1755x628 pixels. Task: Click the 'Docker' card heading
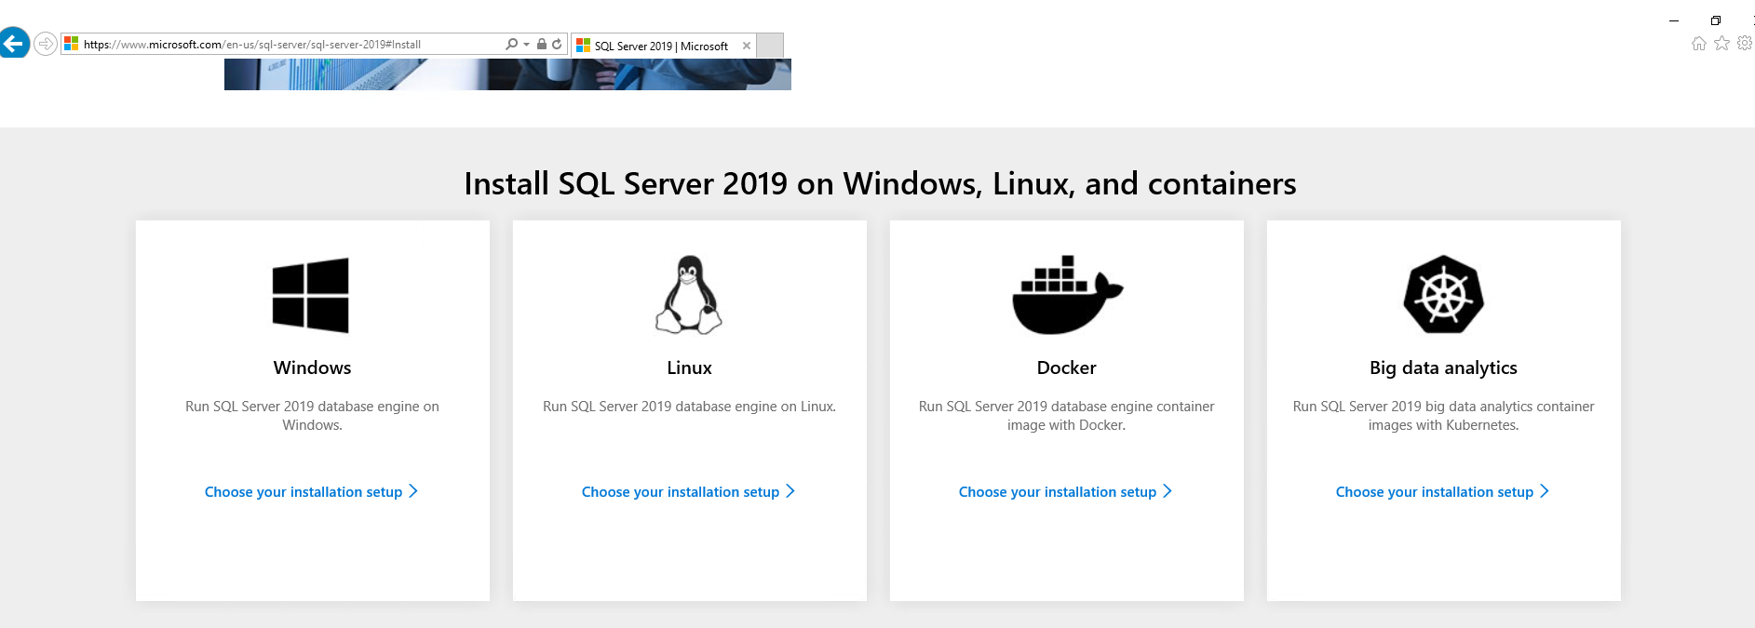point(1066,367)
